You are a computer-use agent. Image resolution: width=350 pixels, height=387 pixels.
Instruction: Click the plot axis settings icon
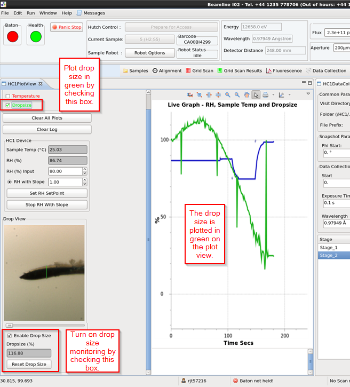(x=281, y=95)
